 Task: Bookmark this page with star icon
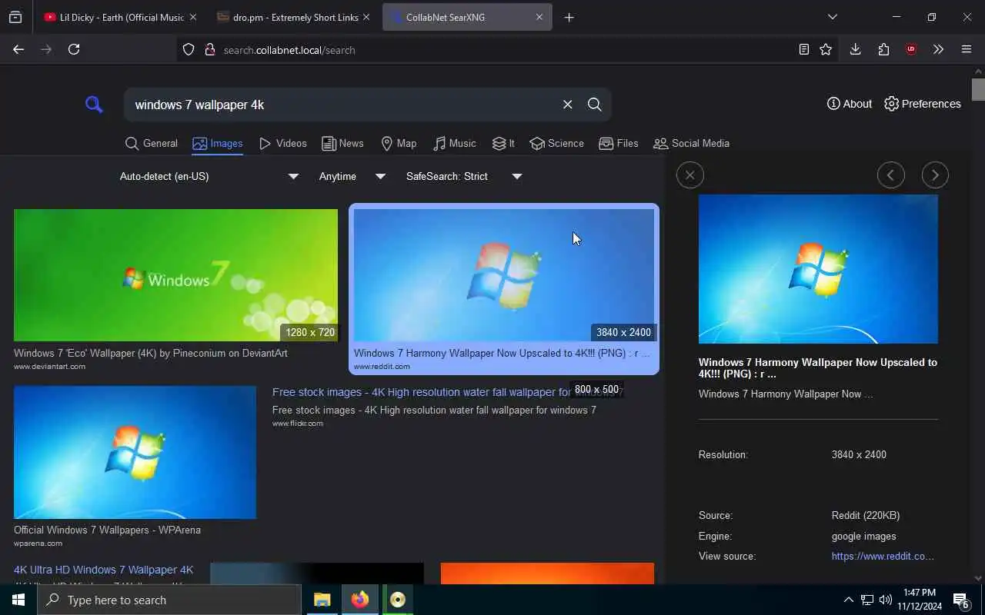point(826,49)
